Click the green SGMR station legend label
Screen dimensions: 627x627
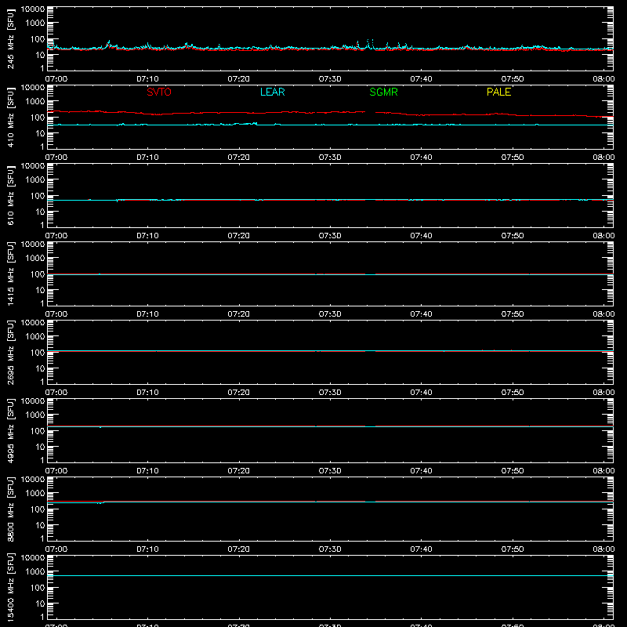(x=383, y=92)
